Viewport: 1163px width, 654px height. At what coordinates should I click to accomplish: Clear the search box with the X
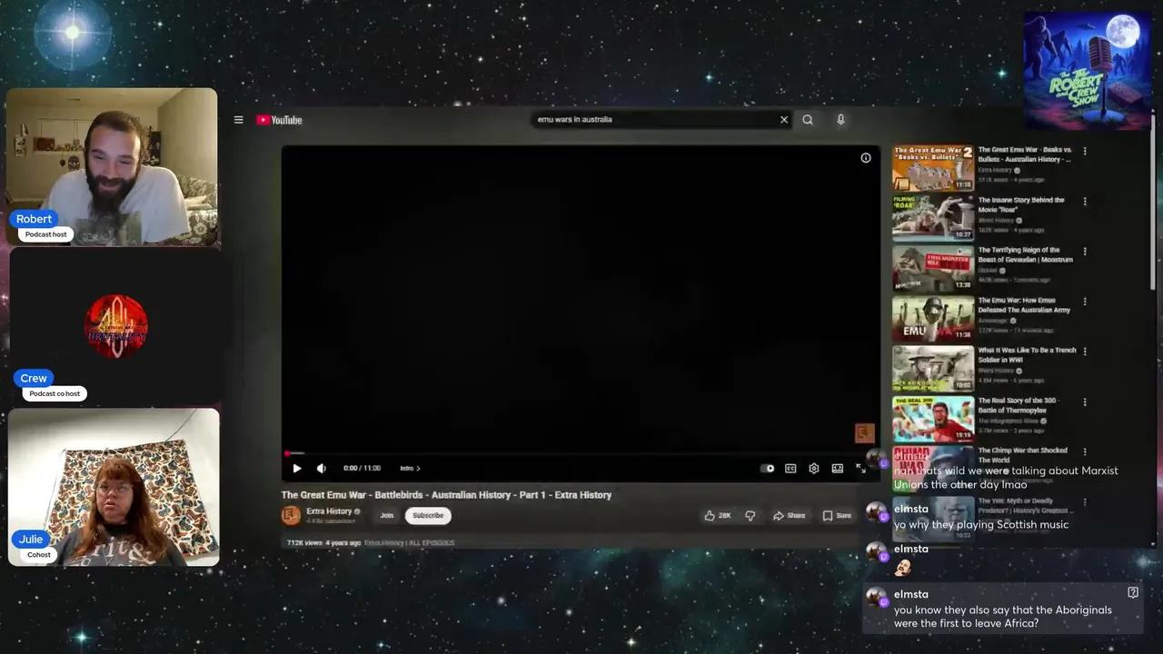click(x=784, y=120)
